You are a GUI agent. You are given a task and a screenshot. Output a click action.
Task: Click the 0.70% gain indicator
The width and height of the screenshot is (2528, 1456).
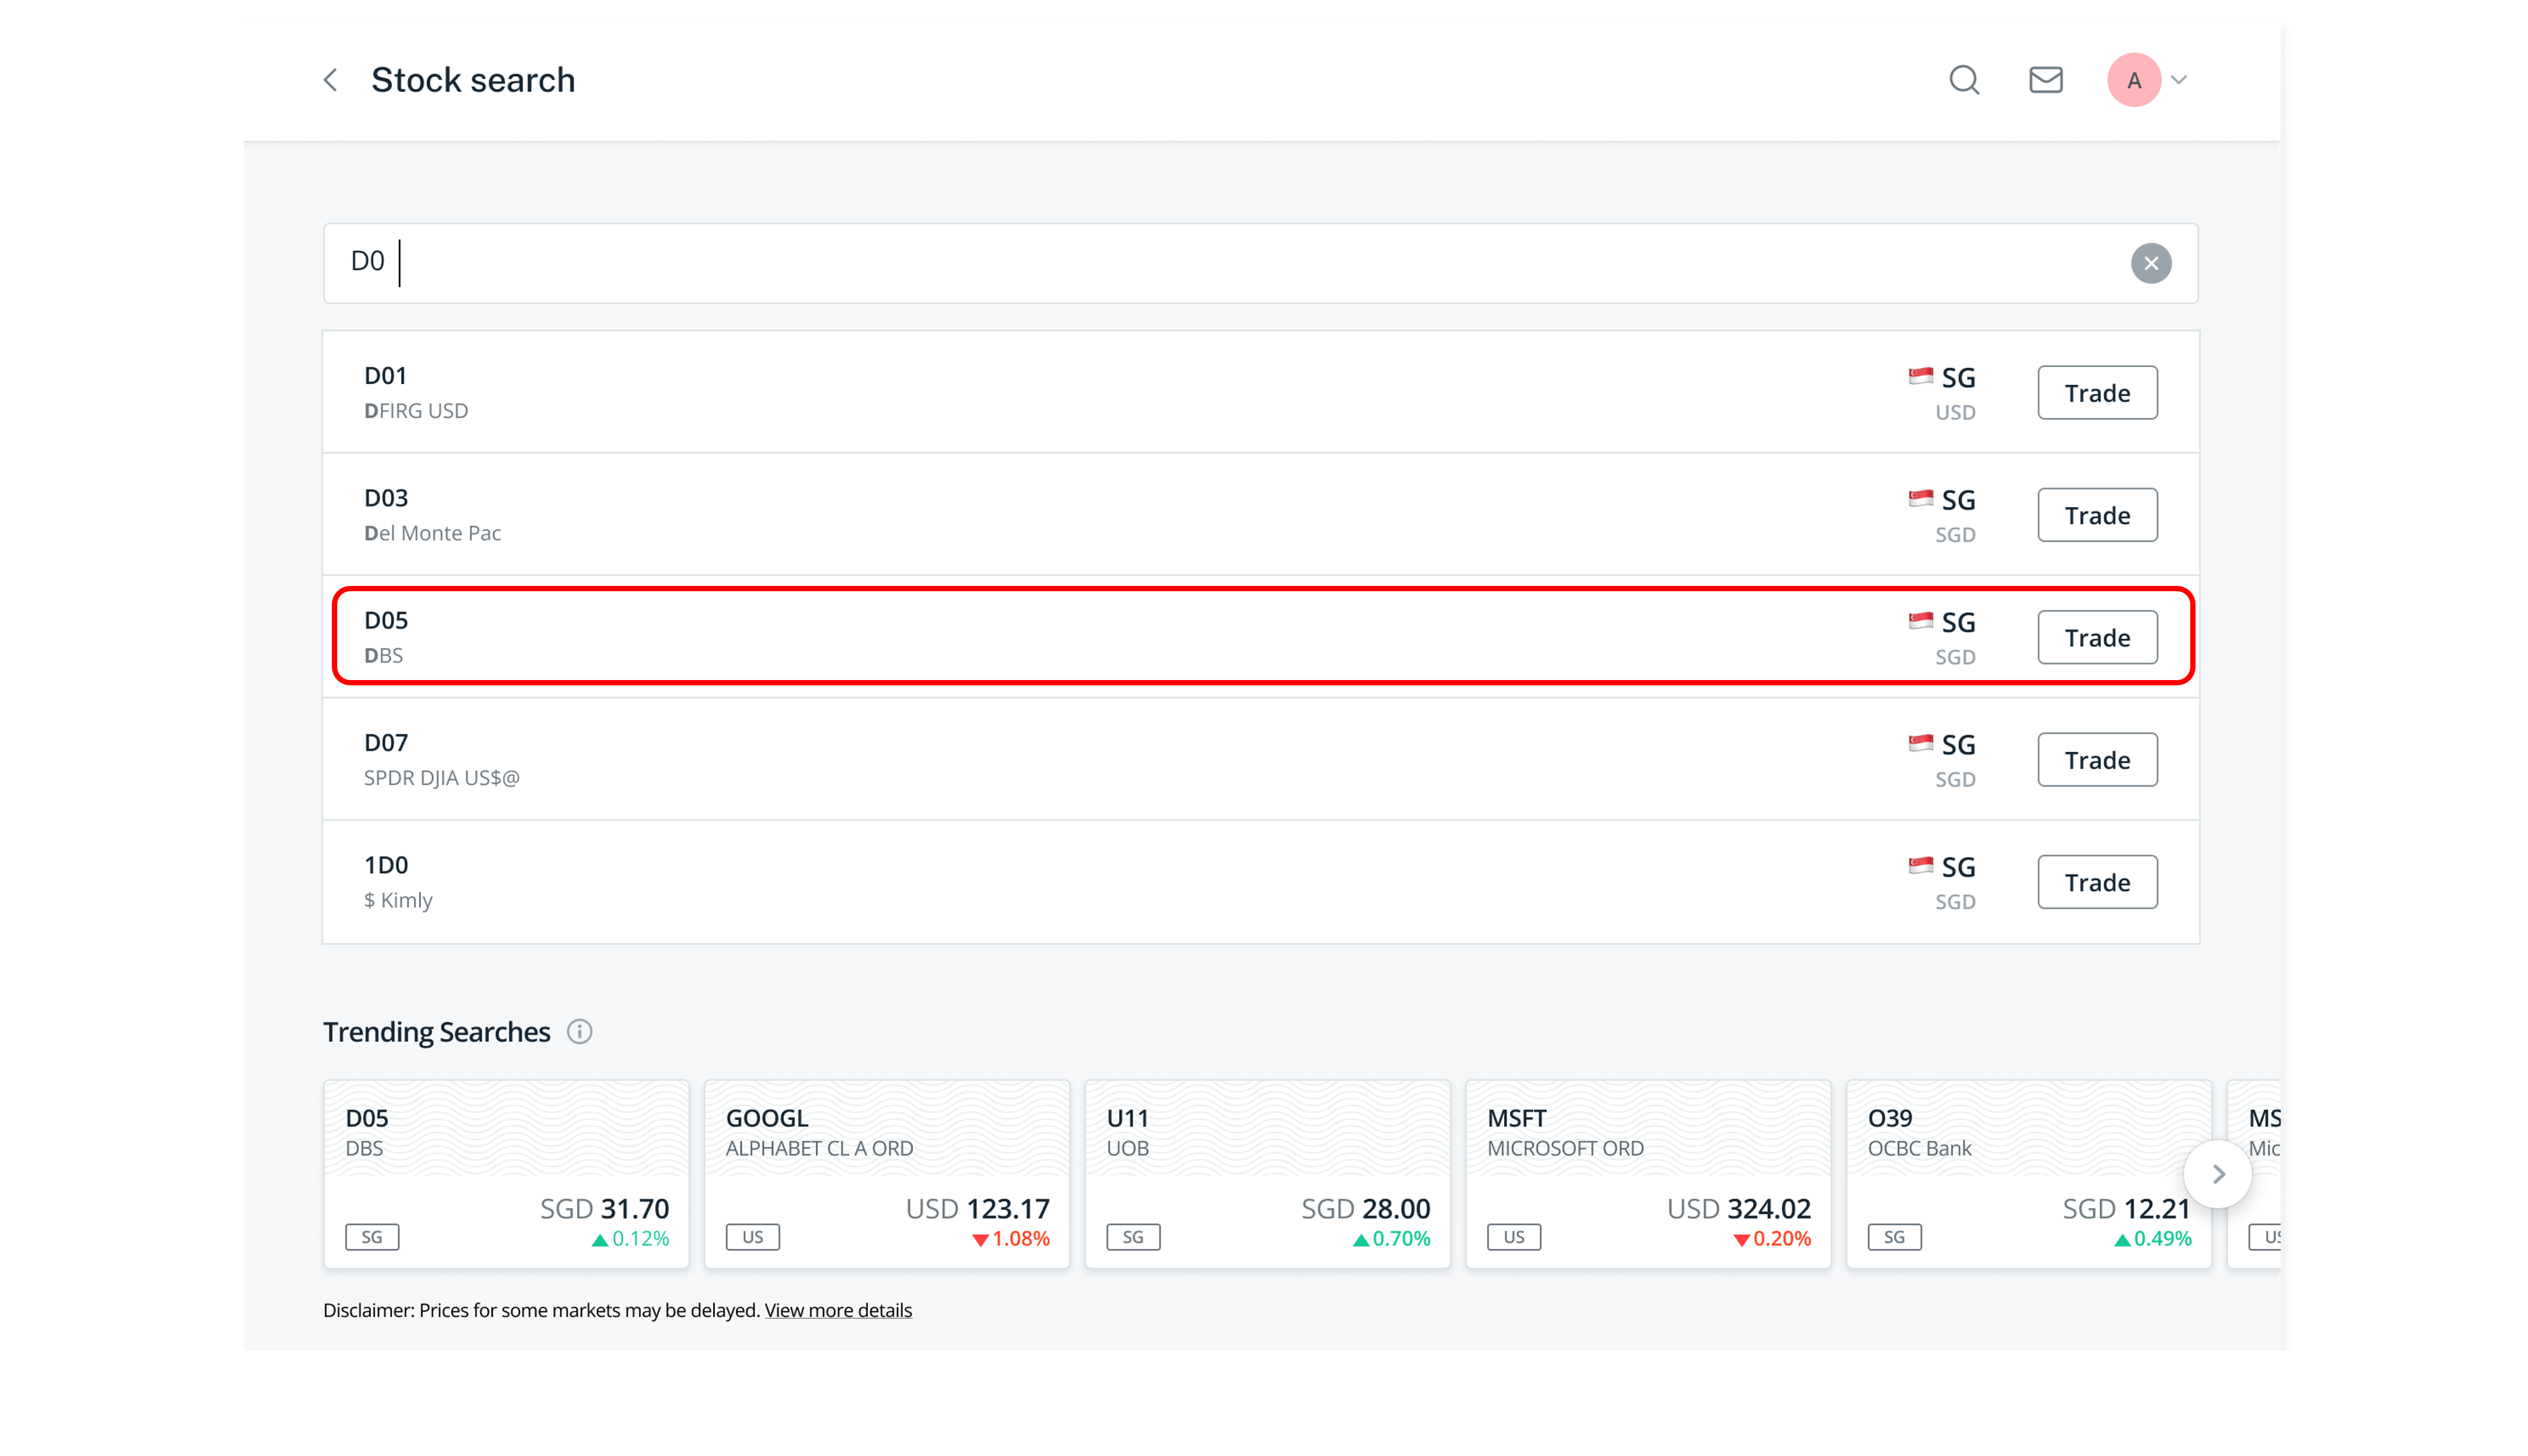pos(1392,1239)
